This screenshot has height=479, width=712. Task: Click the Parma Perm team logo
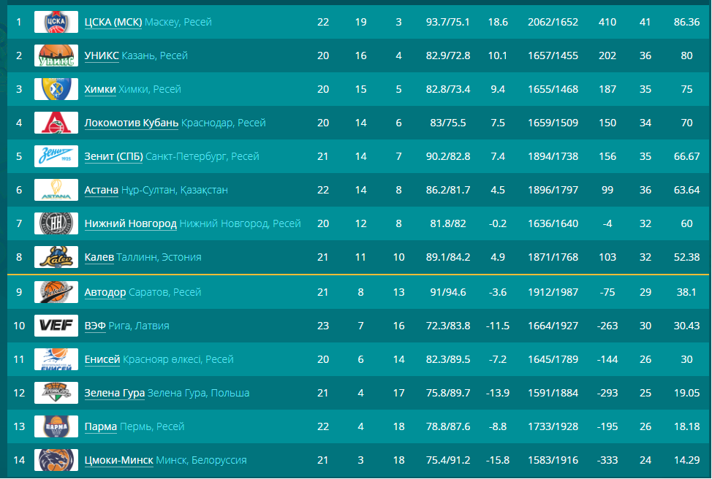point(56,426)
